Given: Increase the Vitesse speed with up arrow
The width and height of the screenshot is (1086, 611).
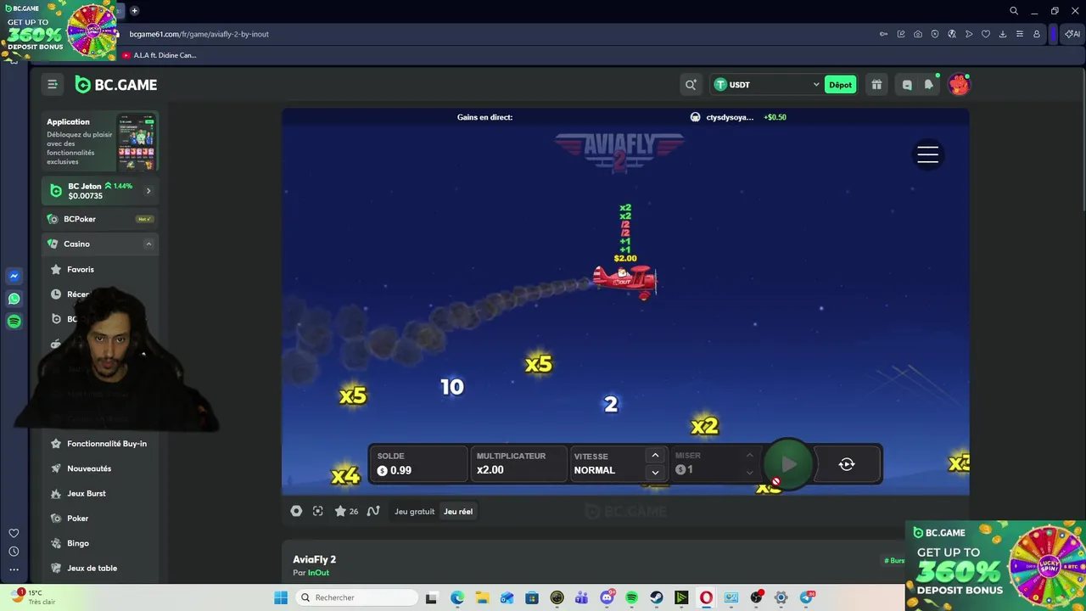Looking at the screenshot, I should tap(655, 456).
